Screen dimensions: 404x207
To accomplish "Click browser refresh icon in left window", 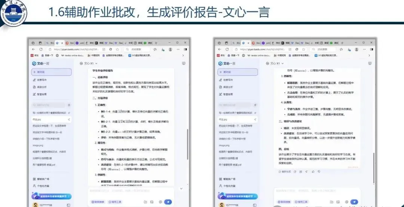I will (41, 49).
